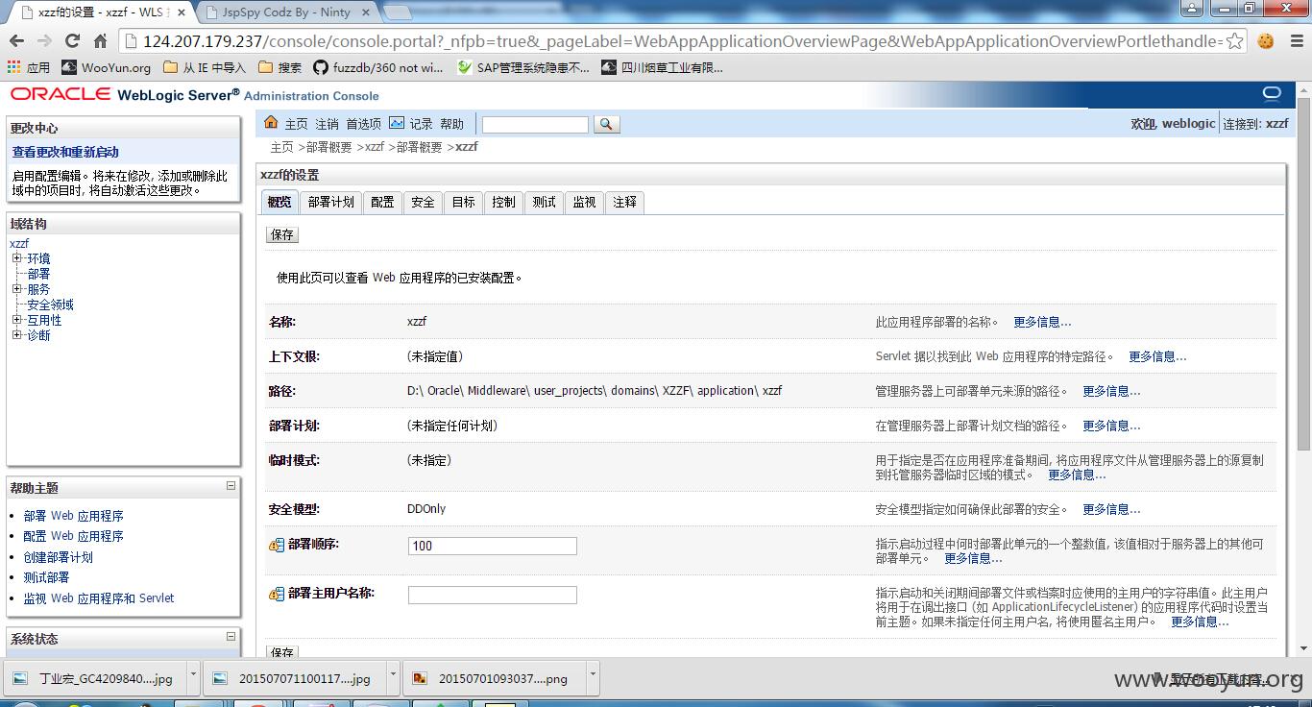Open 首选项 preferences link
The width and height of the screenshot is (1312, 707).
pyautogui.click(x=363, y=124)
